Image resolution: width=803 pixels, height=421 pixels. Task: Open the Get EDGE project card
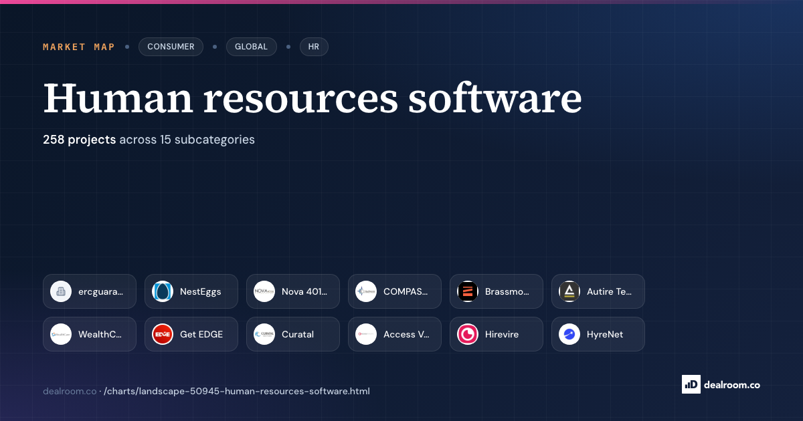191,334
